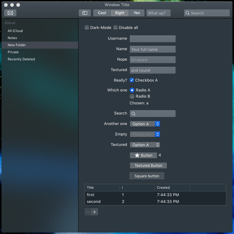Image resolution: width=234 pixels, height=234 pixels.
Task: Click the minus remove row button
Action: [88, 212]
